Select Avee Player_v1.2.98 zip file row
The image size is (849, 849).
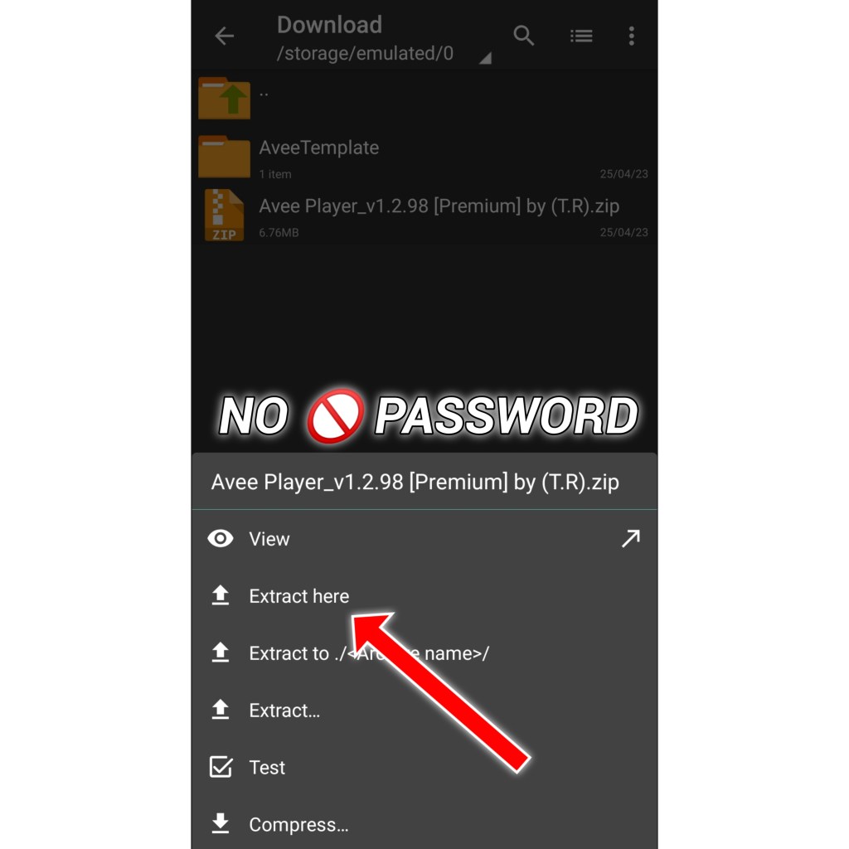pyautogui.click(x=424, y=215)
